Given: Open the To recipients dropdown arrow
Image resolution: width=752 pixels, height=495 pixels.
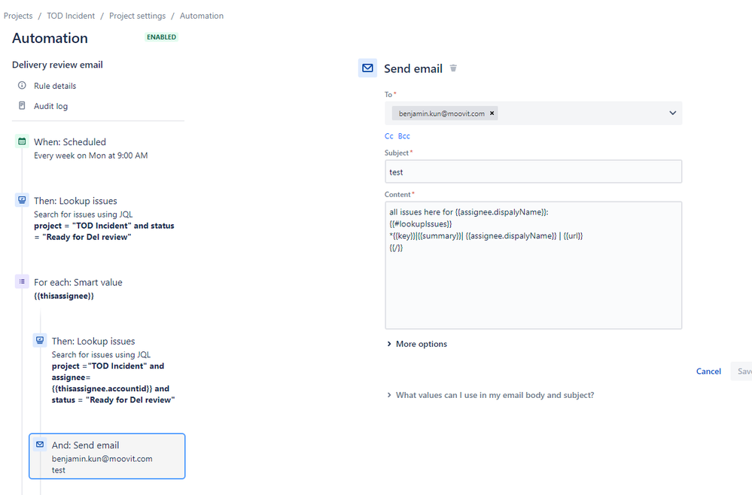Looking at the screenshot, I should pos(672,113).
